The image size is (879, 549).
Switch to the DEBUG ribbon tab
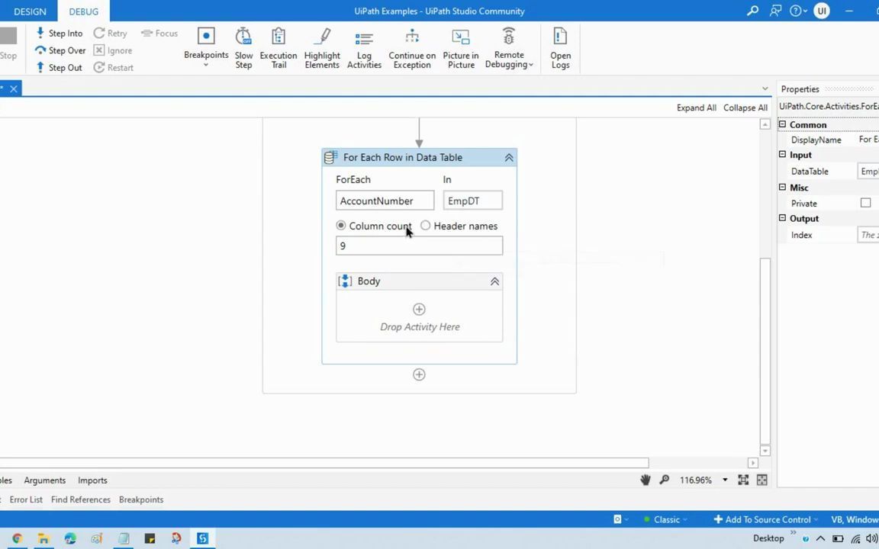coord(83,11)
